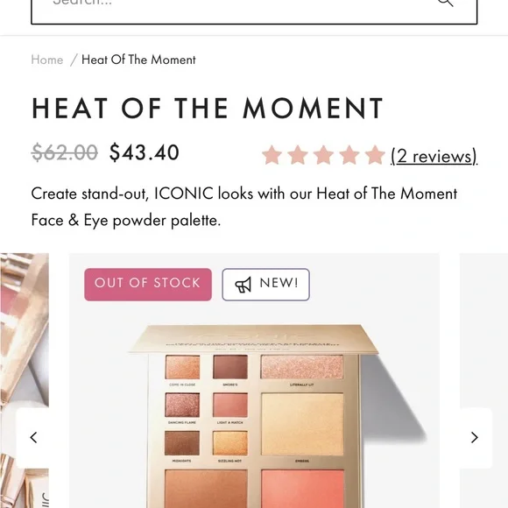The image size is (508, 508).
Task: Click the third rating star
Action: (323, 155)
